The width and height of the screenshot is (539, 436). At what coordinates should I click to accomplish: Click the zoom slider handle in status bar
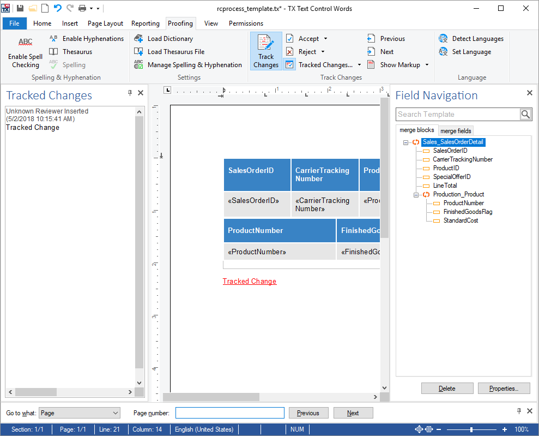pyautogui.click(x=471, y=429)
